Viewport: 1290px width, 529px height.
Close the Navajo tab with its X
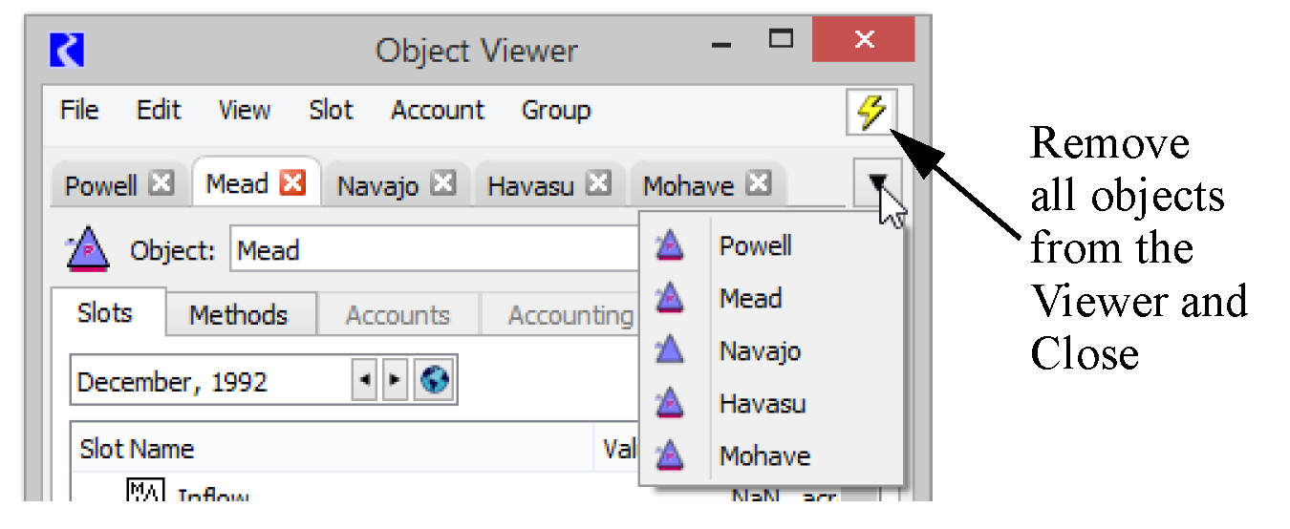pyautogui.click(x=442, y=184)
